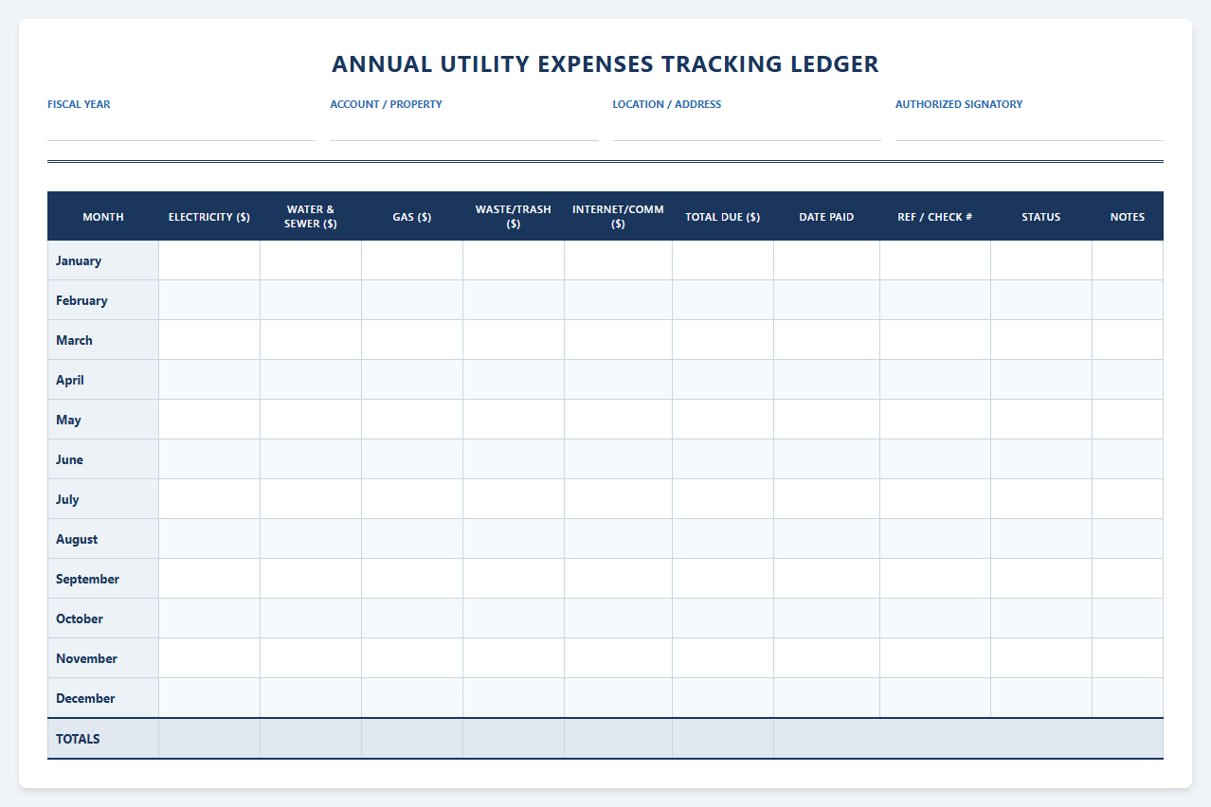Click the March row label
This screenshot has height=807, width=1211.
coord(103,340)
